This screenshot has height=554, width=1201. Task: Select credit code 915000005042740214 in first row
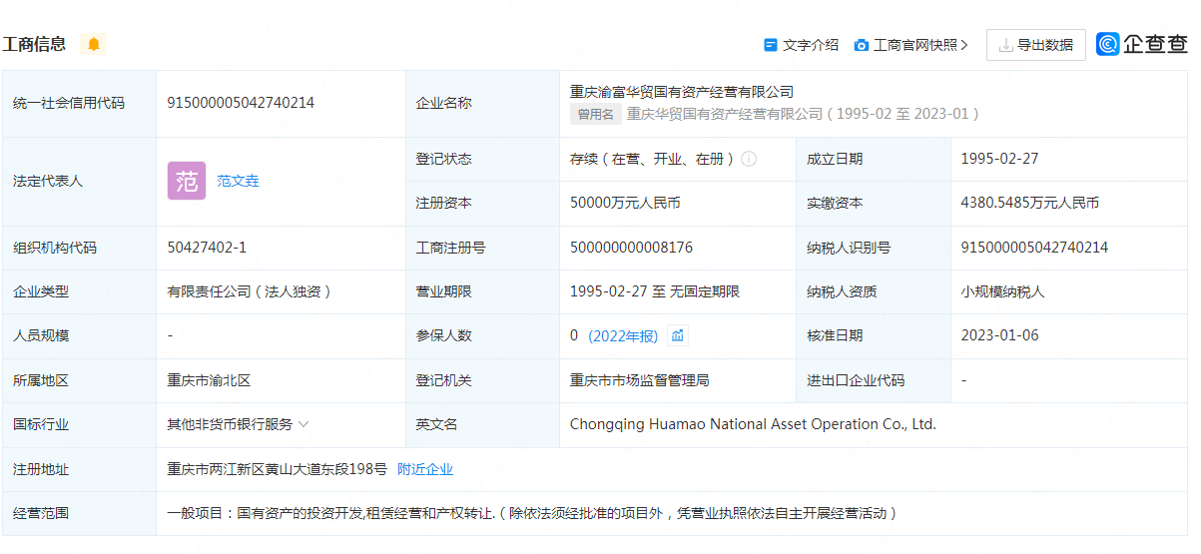pos(241,103)
